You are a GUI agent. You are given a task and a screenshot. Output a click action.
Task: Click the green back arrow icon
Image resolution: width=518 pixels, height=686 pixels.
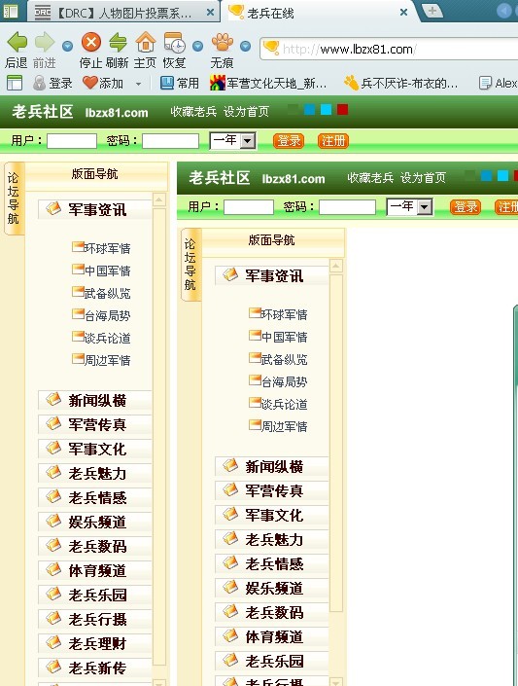coord(17,43)
